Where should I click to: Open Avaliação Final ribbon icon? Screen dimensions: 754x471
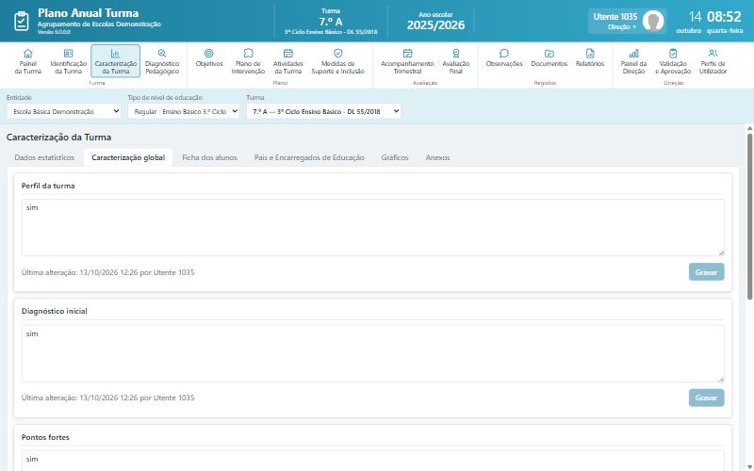click(456, 54)
